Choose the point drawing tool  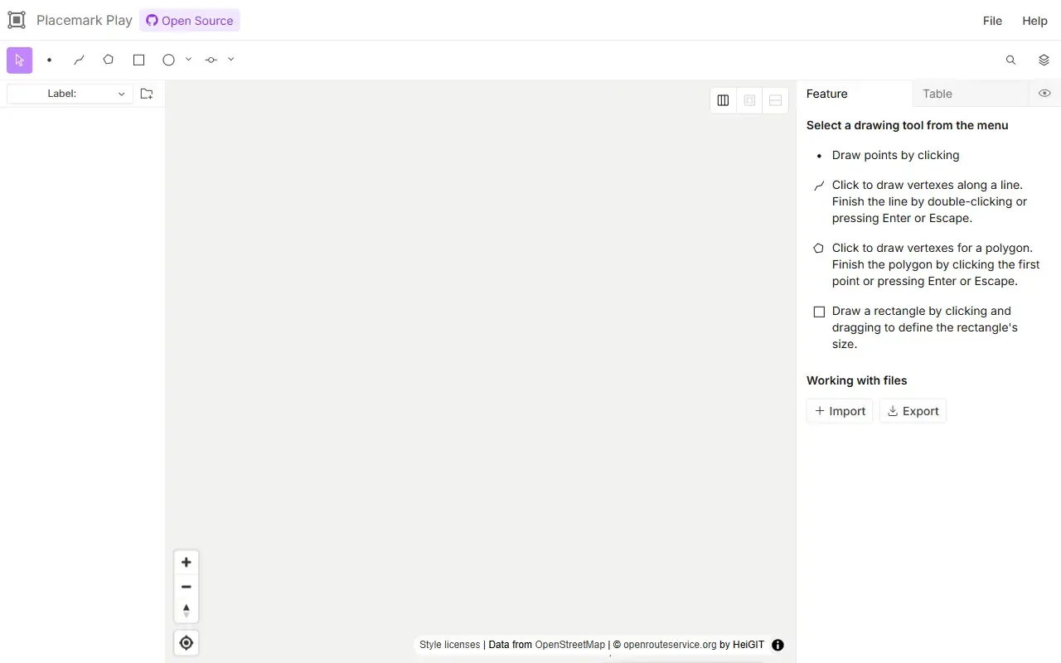pyautogui.click(x=50, y=60)
